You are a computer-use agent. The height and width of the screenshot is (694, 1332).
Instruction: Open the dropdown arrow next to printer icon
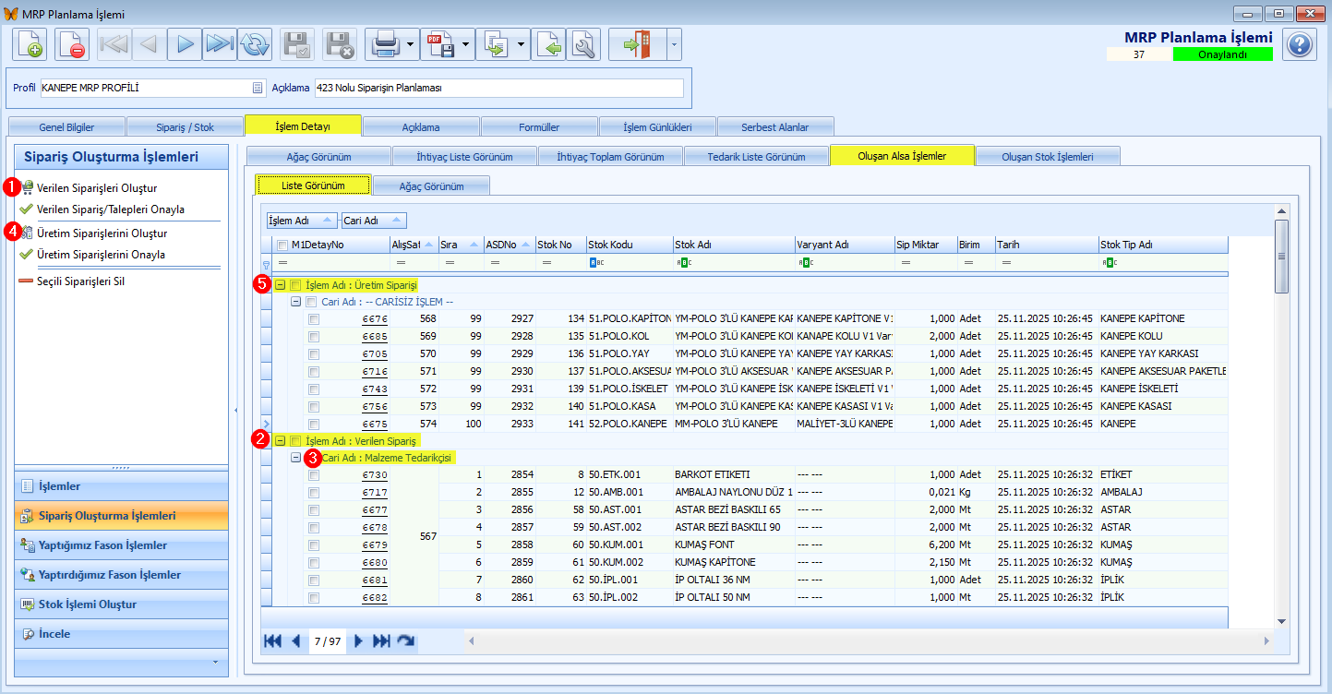pyautogui.click(x=410, y=44)
